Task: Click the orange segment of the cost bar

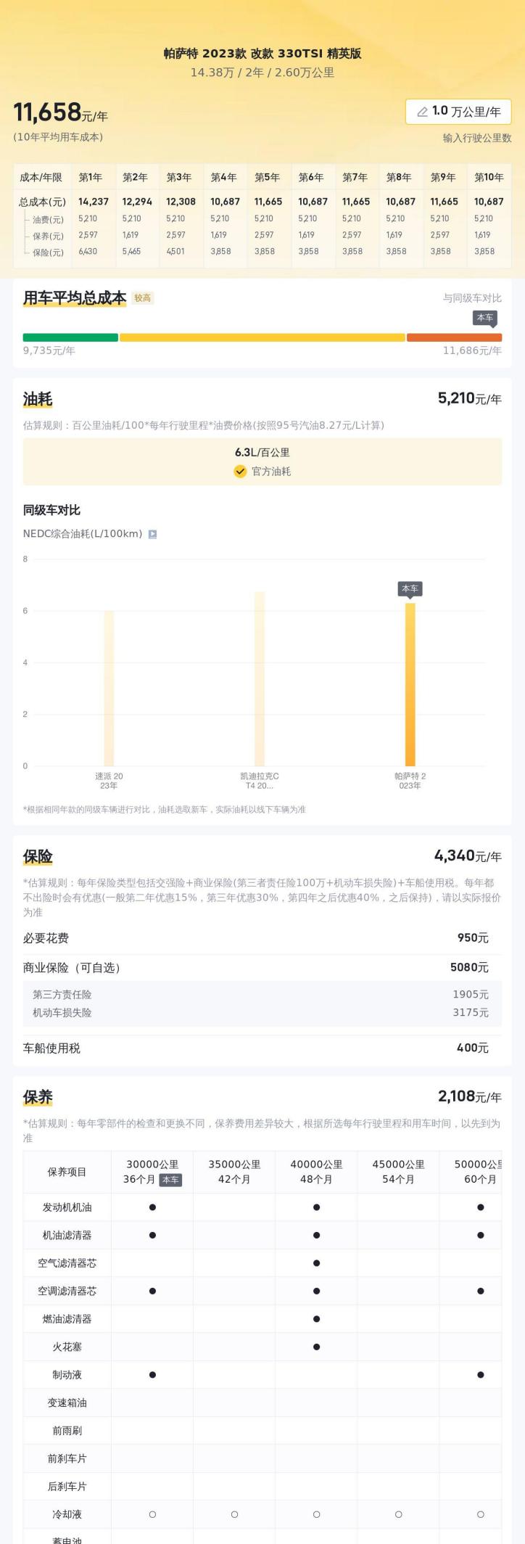Action: 454,337
